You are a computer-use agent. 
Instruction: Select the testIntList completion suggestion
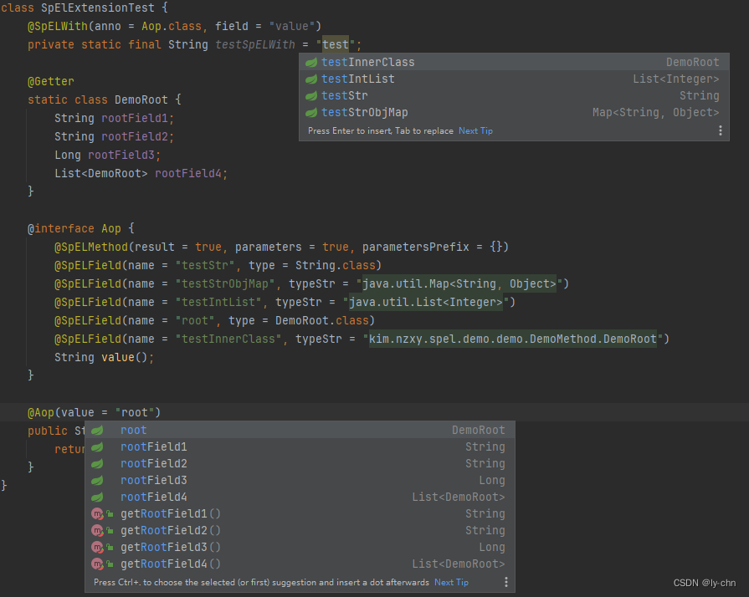(x=514, y=79)
